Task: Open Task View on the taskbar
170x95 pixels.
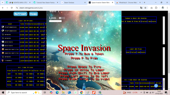Action: point(45,93)
